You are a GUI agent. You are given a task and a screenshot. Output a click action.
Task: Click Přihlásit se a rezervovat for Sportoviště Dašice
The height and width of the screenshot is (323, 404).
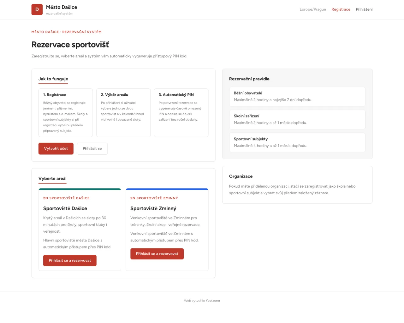pos(70,260)
